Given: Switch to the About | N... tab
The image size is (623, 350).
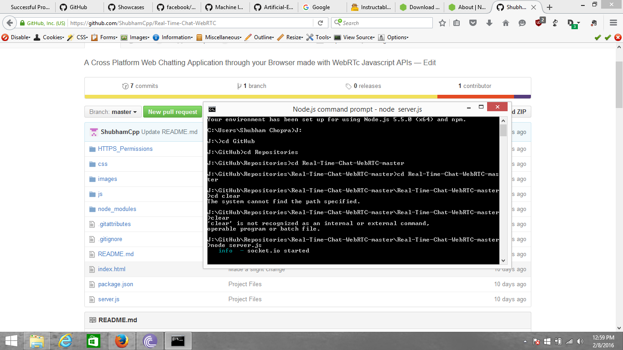Looking at the screenshot, I should 467,7.
